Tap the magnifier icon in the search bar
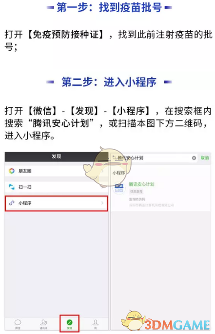The height and width of the screenshot is (334, 215). click(115, 157)
